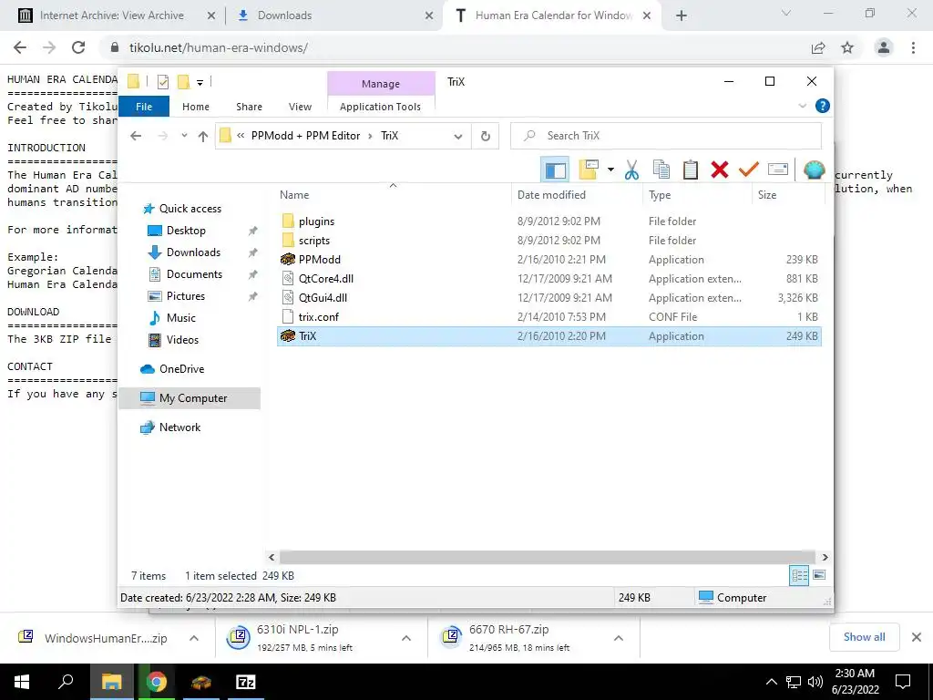
Task: Click the TriX application icon
Action: 288,335
